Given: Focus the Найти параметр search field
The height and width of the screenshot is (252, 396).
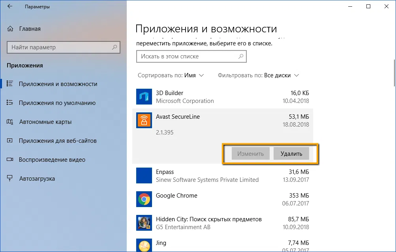Looking at the screenshot, I should coord(64,47).
